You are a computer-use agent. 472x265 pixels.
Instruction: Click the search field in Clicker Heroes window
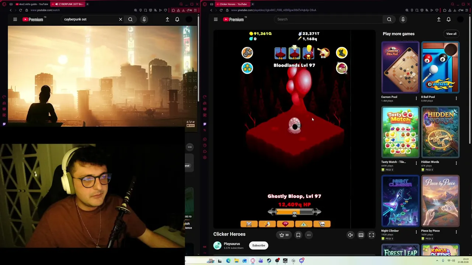pyautogui.click(x=328, y=19)
